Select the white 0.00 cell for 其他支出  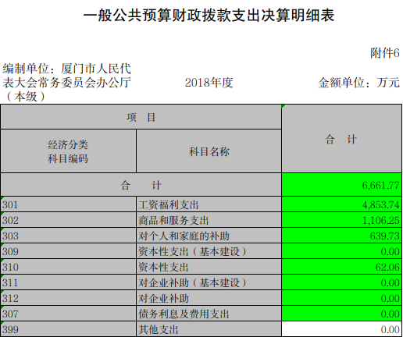341,329
